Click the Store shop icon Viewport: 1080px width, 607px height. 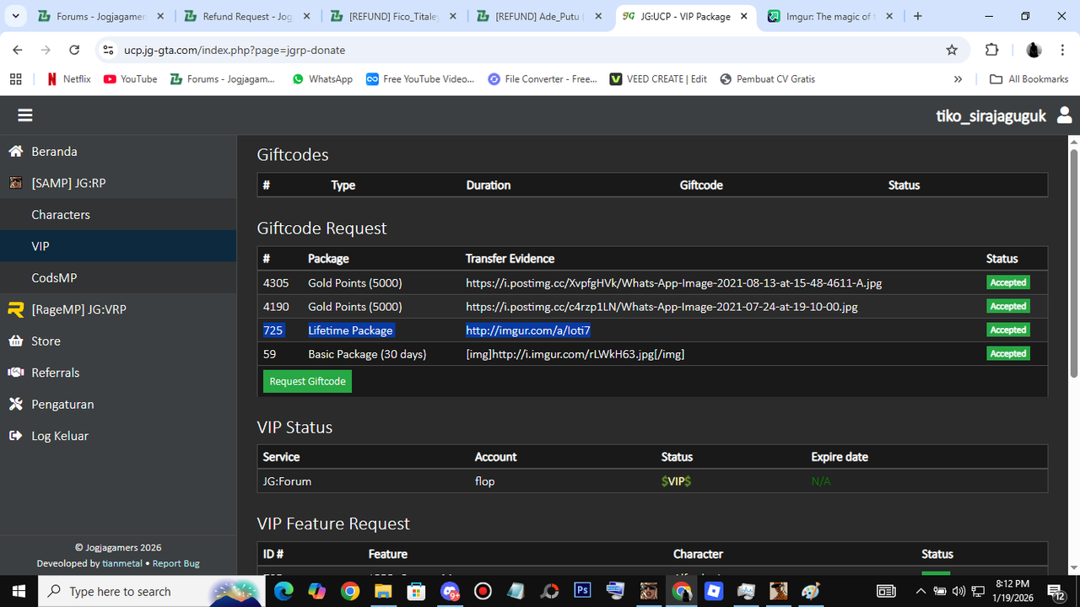click(x=15, y=341)
